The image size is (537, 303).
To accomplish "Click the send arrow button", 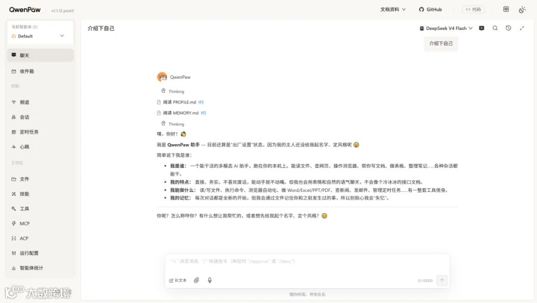I will point(442,280).
